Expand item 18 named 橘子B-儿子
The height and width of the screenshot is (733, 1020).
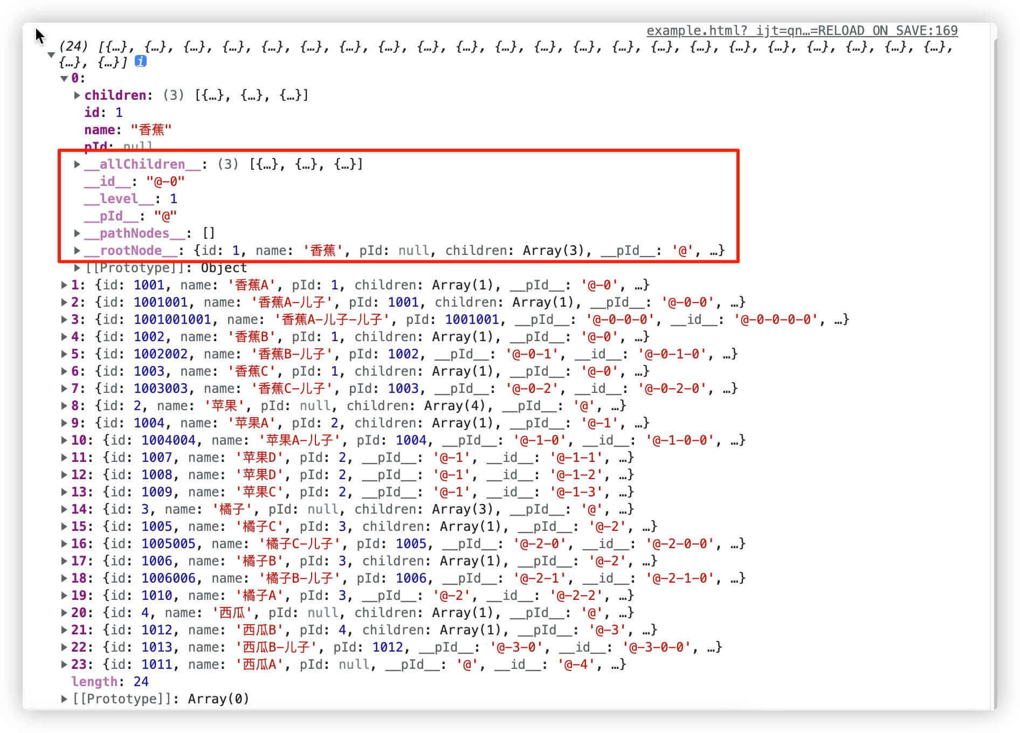point(64,578)
